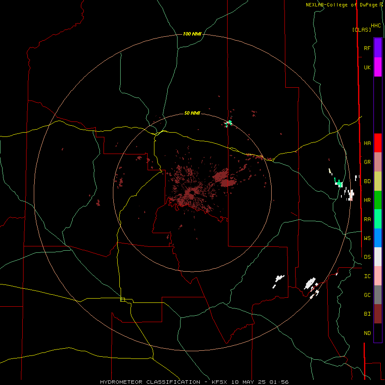Click the purple RF color swatch
This screenshot has height=385, width=385.
(378, 48)
